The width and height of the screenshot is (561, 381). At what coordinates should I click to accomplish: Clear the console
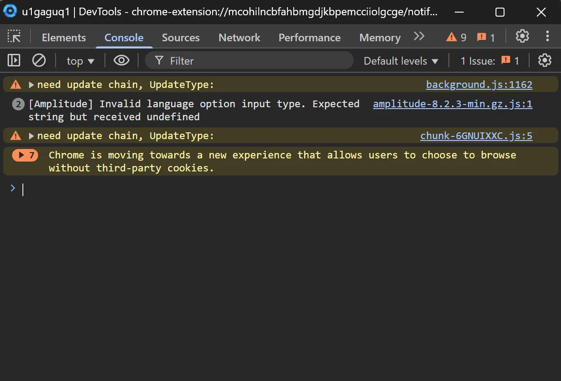pos(39,60)
